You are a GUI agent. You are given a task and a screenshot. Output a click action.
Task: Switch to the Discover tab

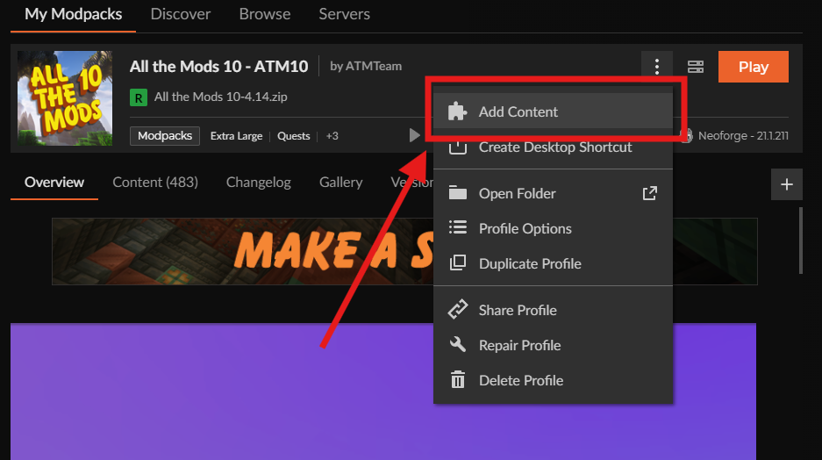(x=181, y=14)
